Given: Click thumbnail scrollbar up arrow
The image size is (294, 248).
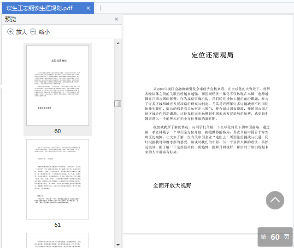Looking at the screenshot, I should pos(118,43).
